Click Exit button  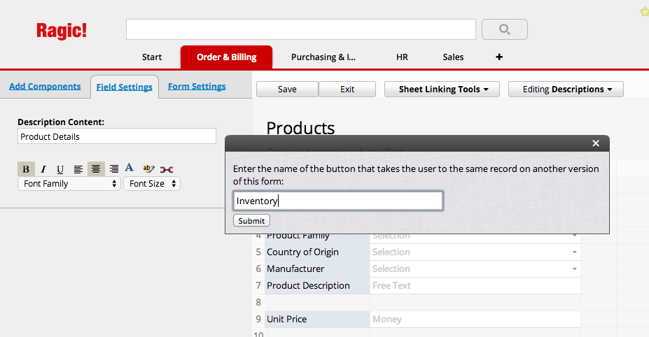pos(347,89)
